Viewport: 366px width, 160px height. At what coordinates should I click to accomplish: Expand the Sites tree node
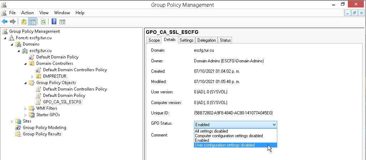pyautogui.click(x=12, y=121)
